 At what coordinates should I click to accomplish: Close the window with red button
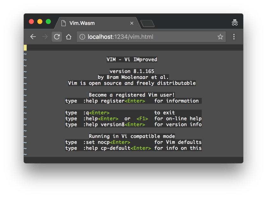tap(31, 22)
